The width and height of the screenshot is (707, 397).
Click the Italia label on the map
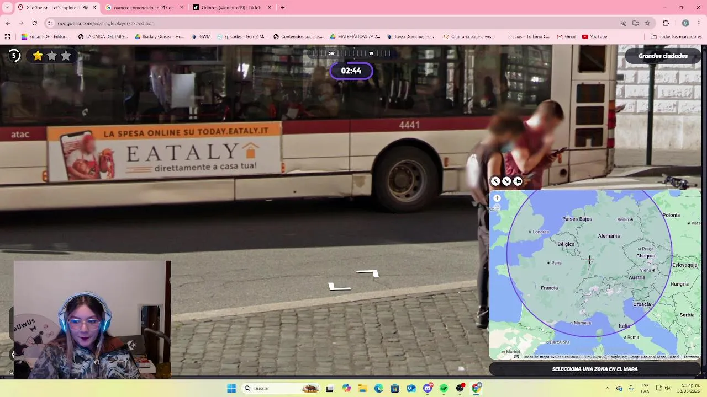point(624,326)
